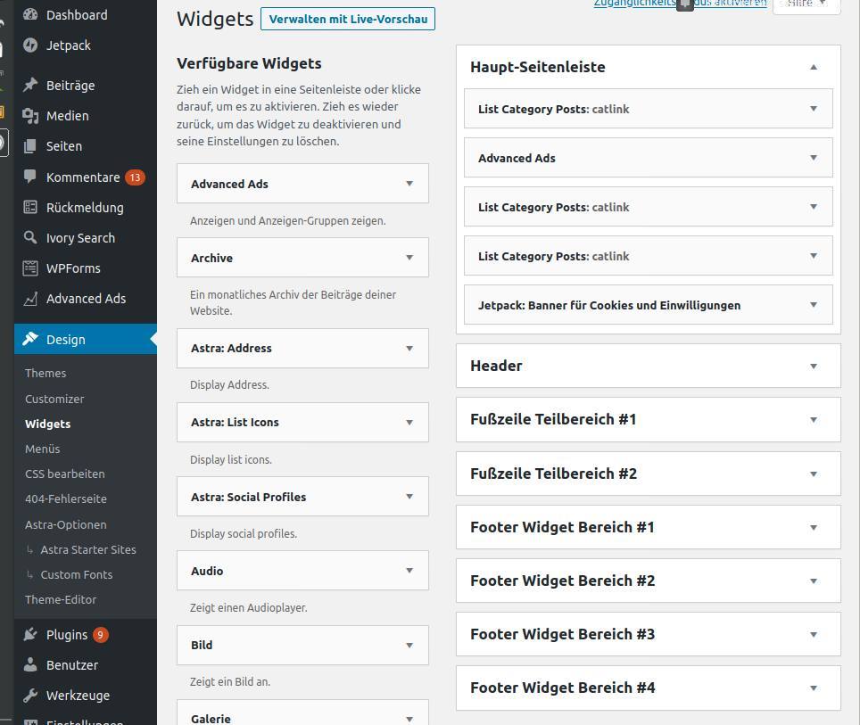Expand Footer Widget Bereich #3
This screenshot has width=860, height=725.
pyautogui.click(x=813, y=634)
